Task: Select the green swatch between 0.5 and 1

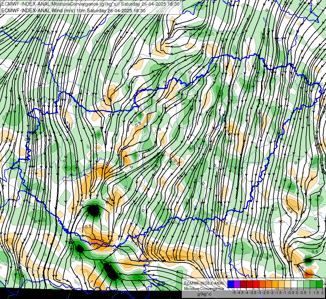Action: (307, 284)
